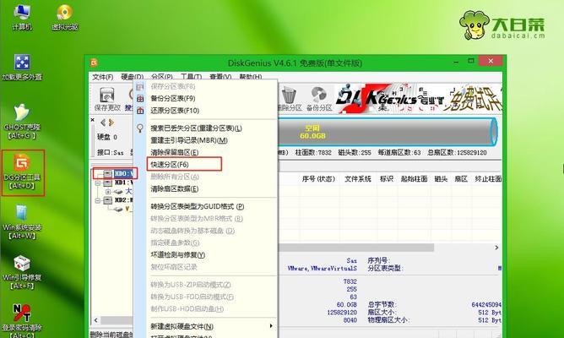
Task: Click the 序号(状态) column header
Action: (x=318, y=179)
